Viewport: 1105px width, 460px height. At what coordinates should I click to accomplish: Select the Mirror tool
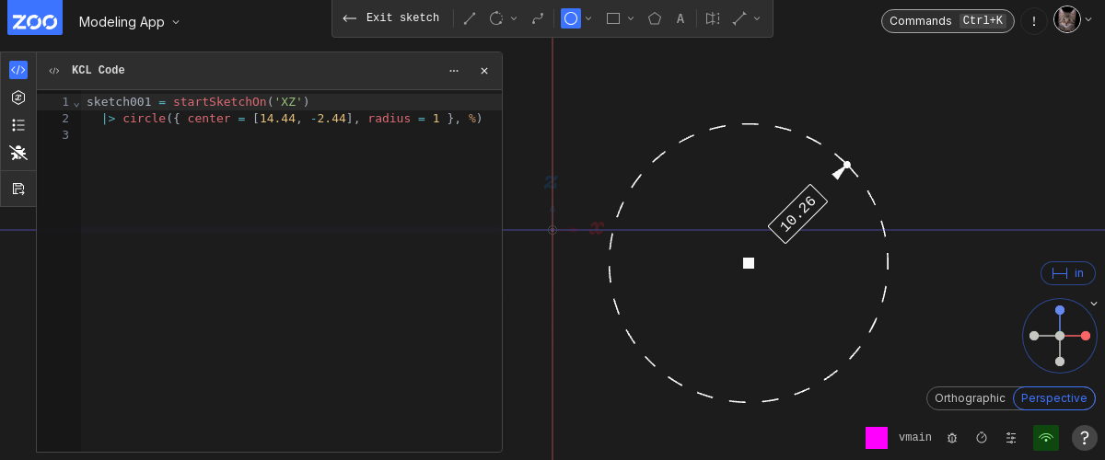click(713, 18)
